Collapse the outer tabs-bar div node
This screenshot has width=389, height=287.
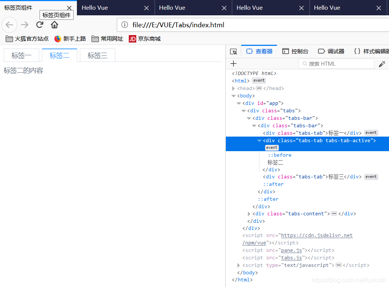click(x=249, y=118)
